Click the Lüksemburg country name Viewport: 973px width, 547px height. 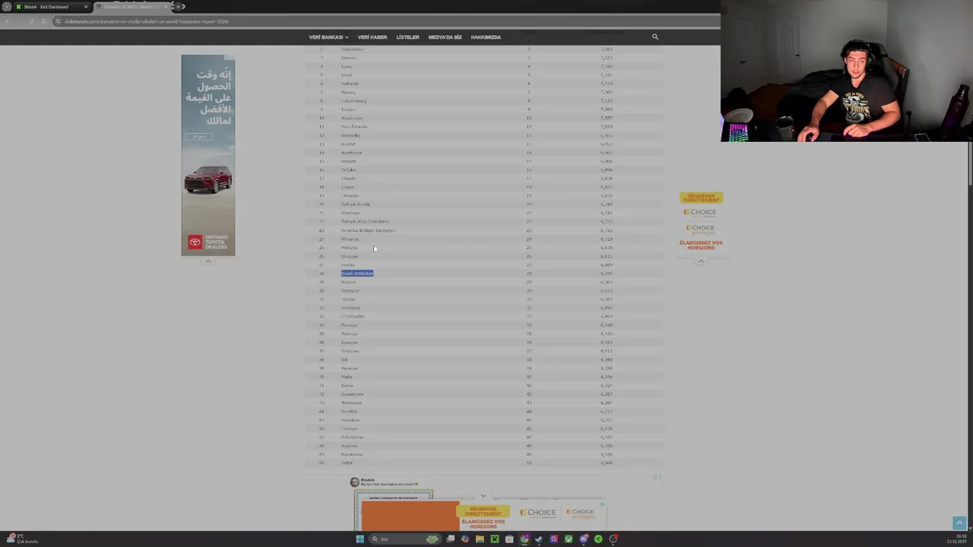coord(353,100)
